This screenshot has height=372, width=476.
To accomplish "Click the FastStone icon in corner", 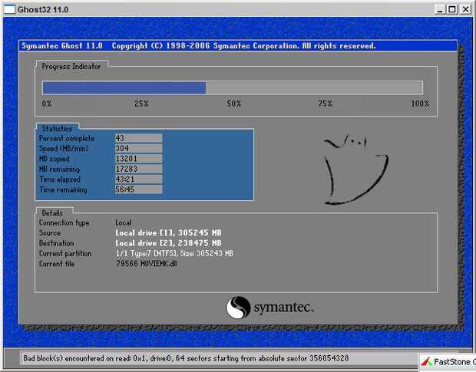I will coord(427,362).
